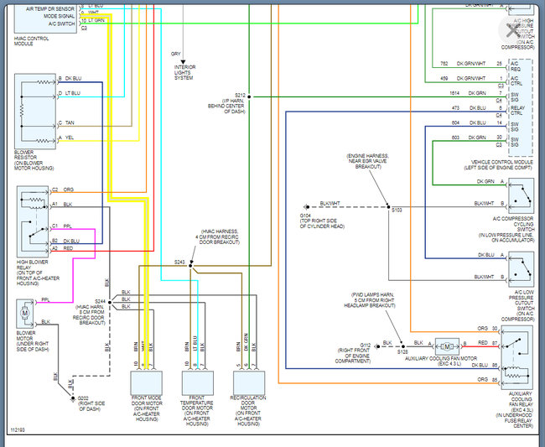Click circuit number 603

click(x=455, y=138)
